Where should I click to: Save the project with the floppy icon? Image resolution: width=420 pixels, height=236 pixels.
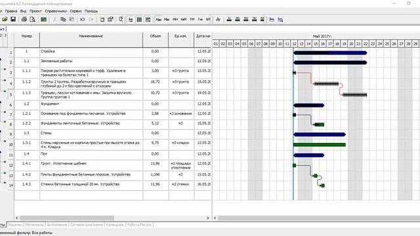[x=13, y=19]
